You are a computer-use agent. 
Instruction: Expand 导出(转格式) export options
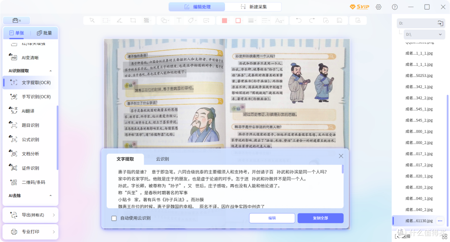click(30, 215)
